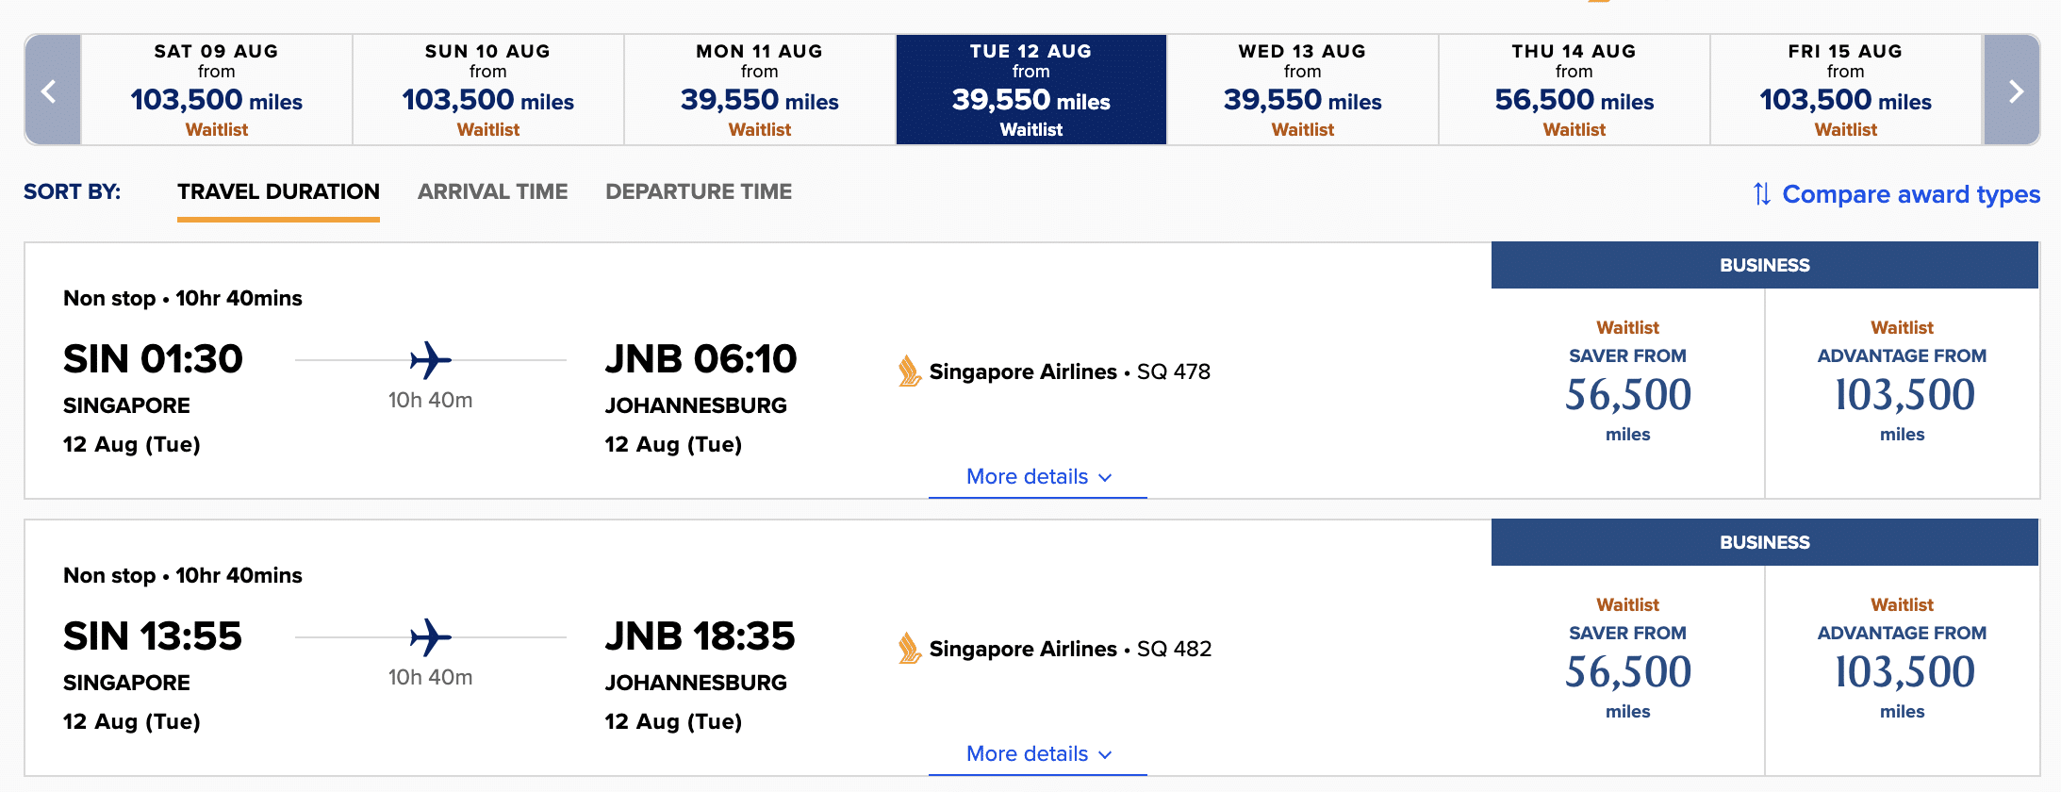Click the sort arrows icon near Compare award types
2061x792 pixels.
click(1761, 194)
